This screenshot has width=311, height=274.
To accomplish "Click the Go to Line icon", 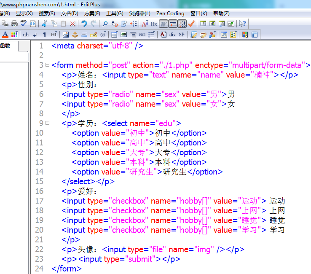I will pyautogui.click(x=133, y=24).
